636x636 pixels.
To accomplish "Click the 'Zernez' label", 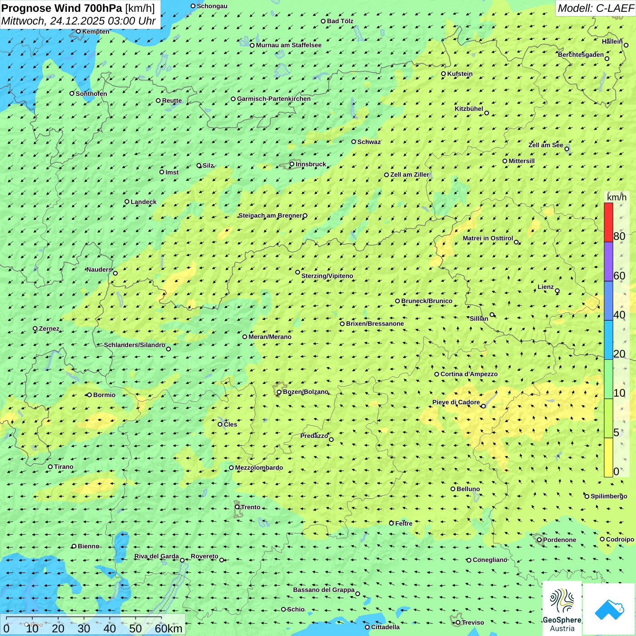I will point(49,328).
